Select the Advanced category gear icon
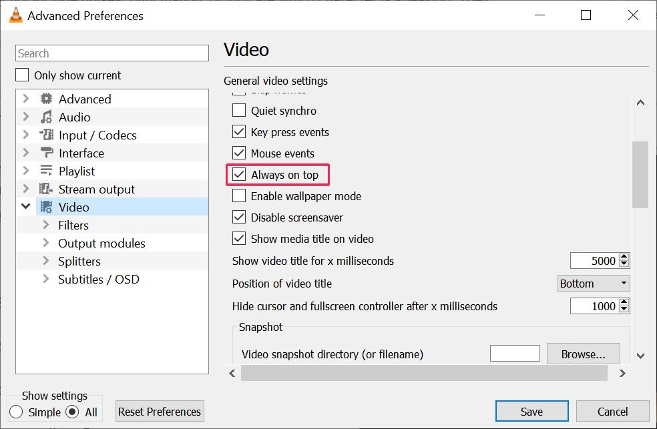Screen dimensions: 657x429 click(47, 99)
